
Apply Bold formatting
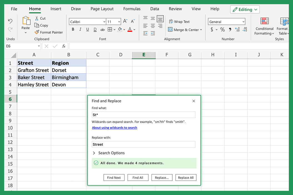73,29
